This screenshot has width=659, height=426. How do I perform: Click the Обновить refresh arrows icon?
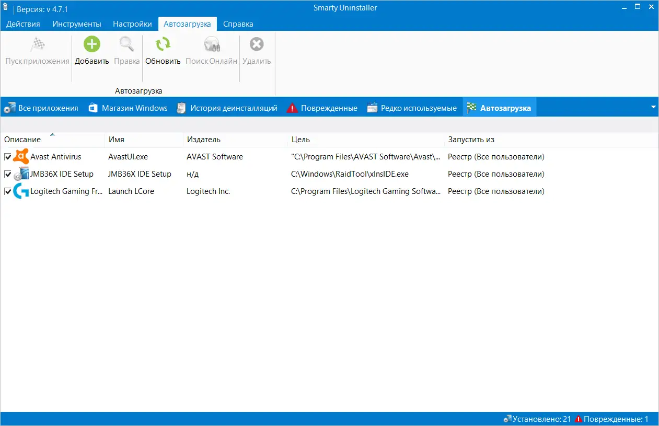pos(163,44)
